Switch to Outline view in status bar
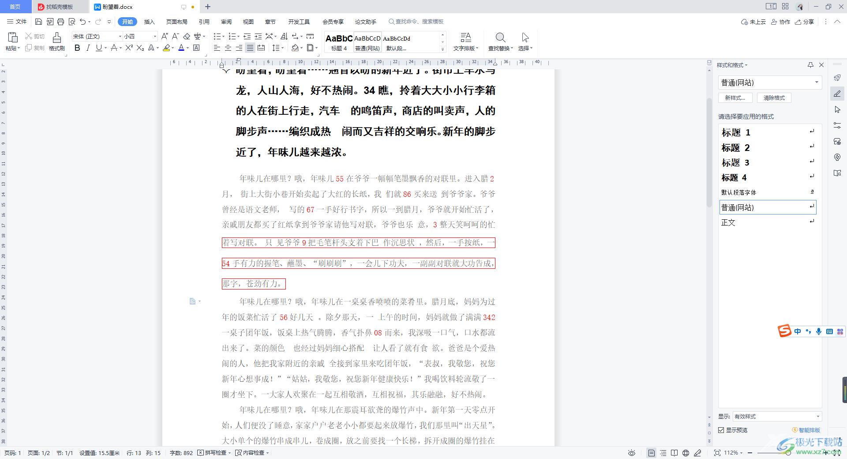Screen dimensions: 847x459 pyautogui.click(x=663, y=453)
